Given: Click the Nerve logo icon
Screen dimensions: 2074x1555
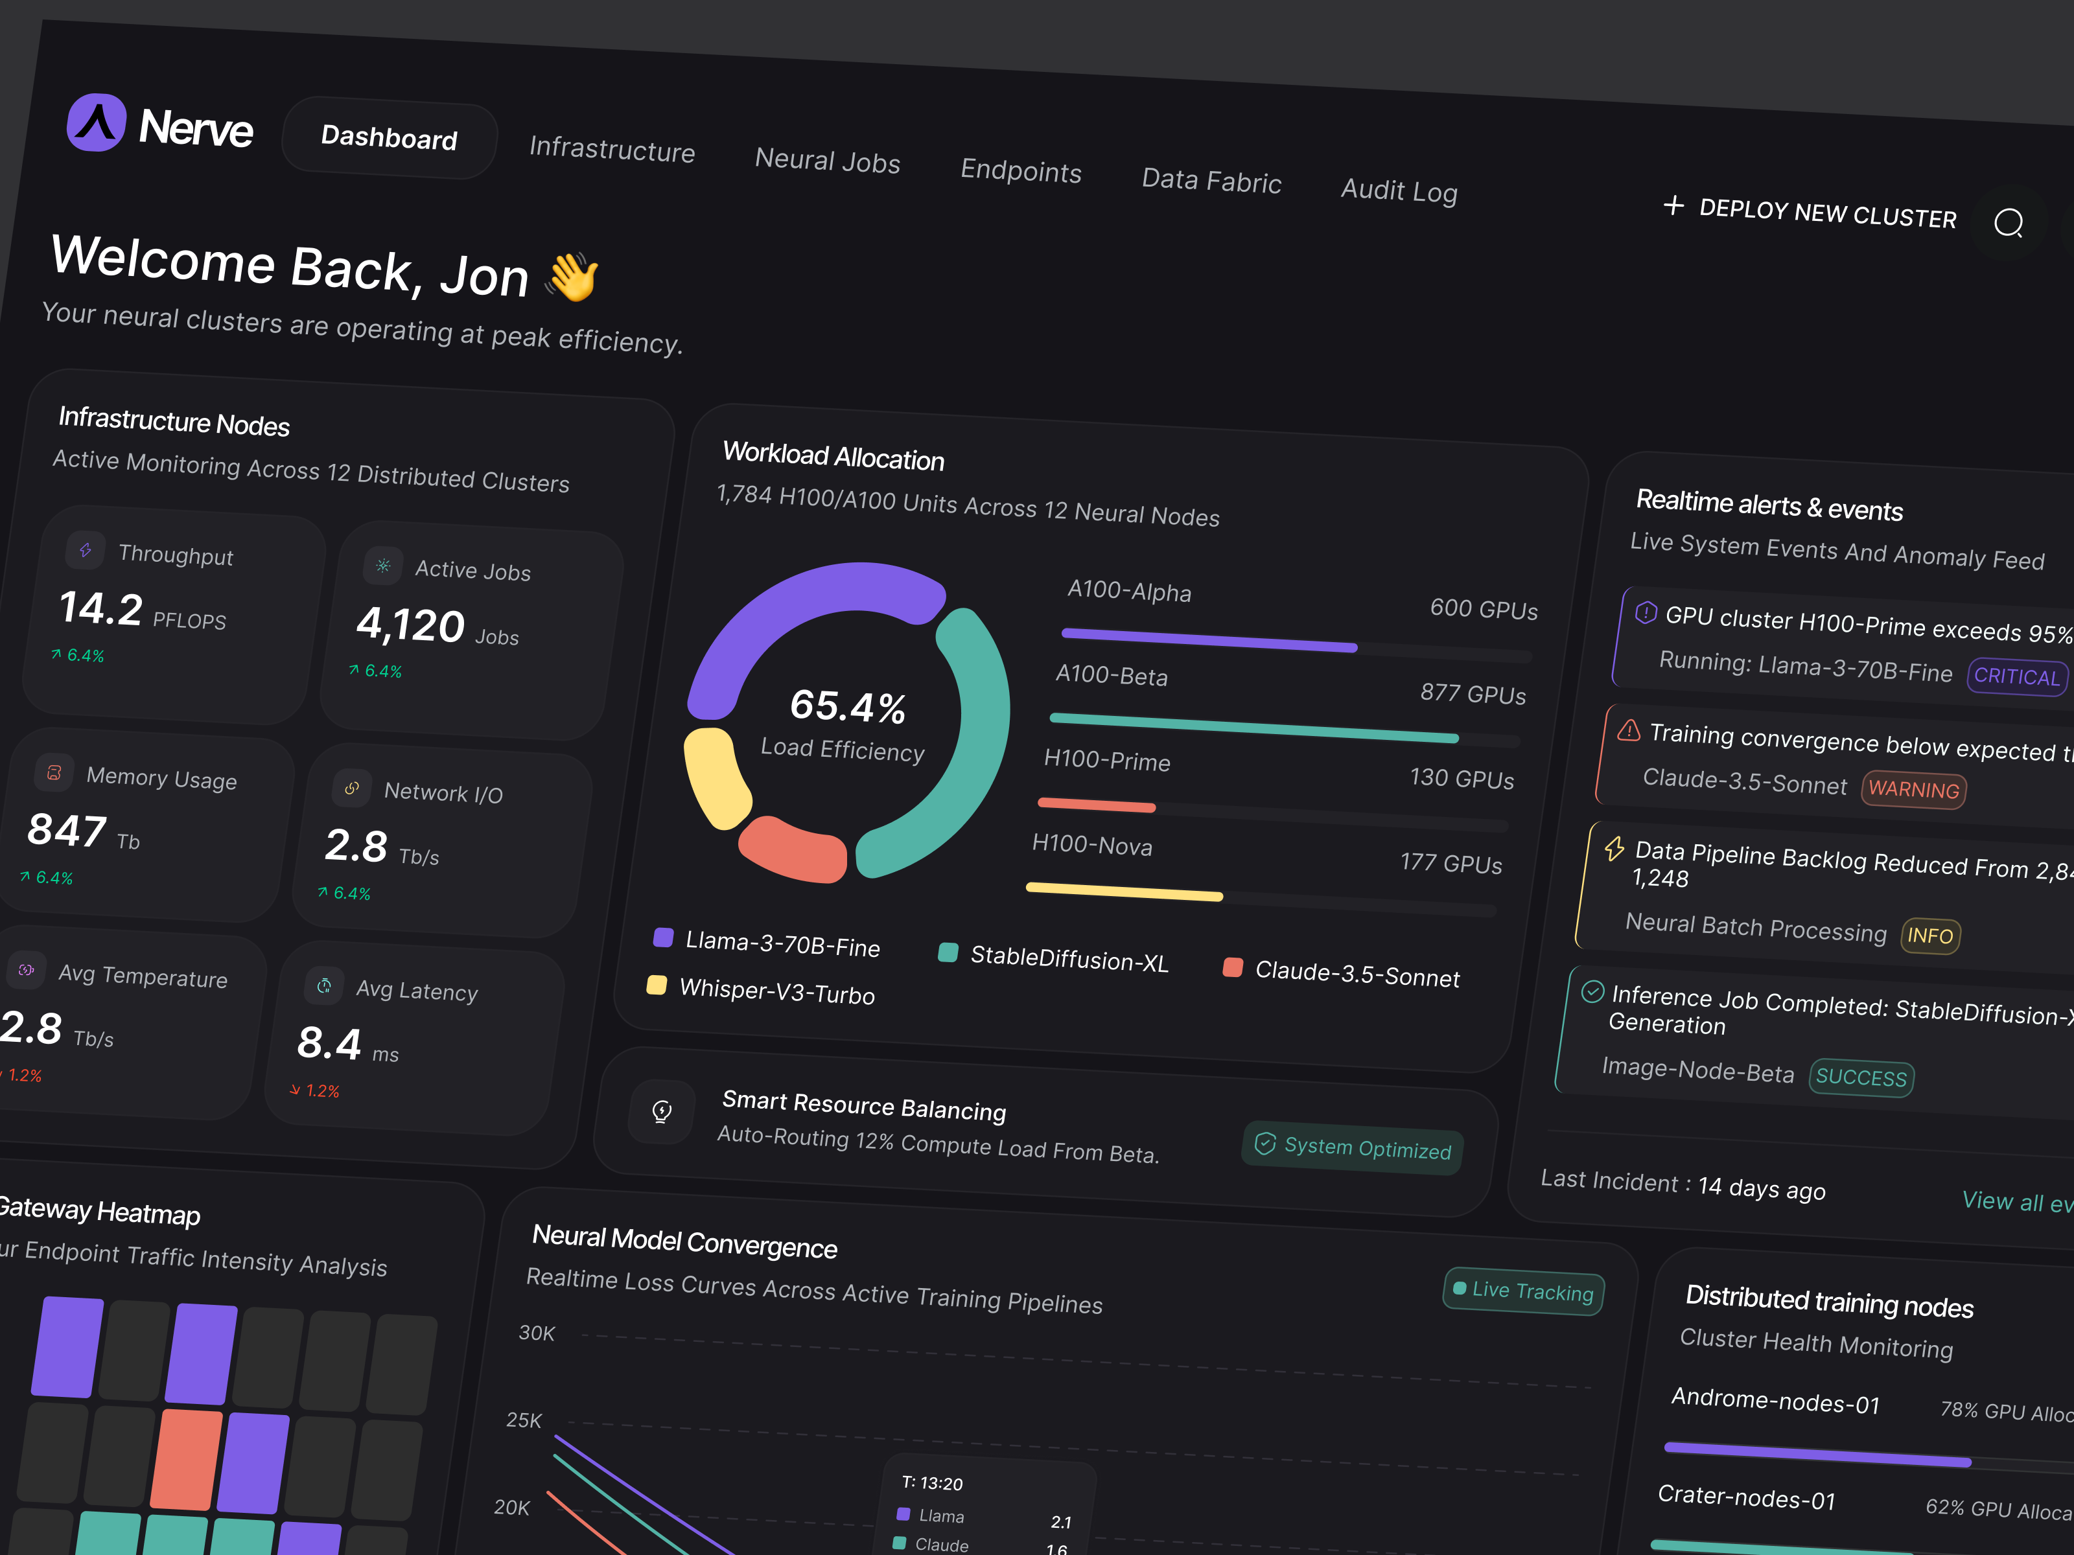Looking at the screenshot, I should coord(97,122).
